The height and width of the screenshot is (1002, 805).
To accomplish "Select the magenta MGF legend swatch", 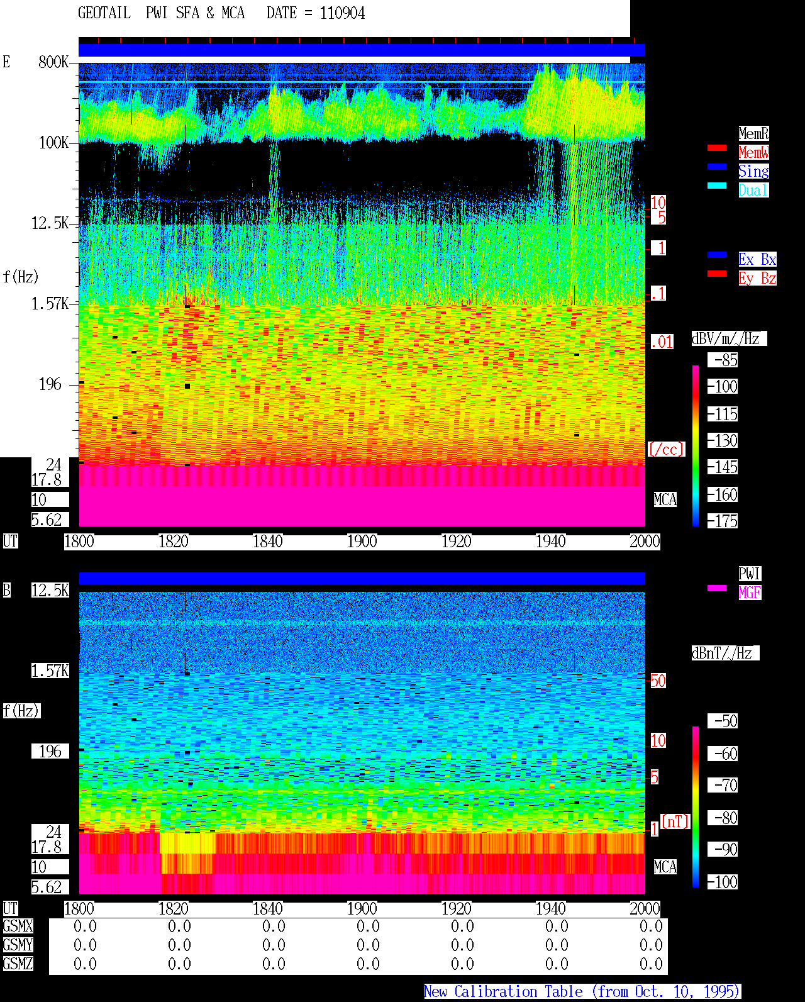I will (717, 588).
